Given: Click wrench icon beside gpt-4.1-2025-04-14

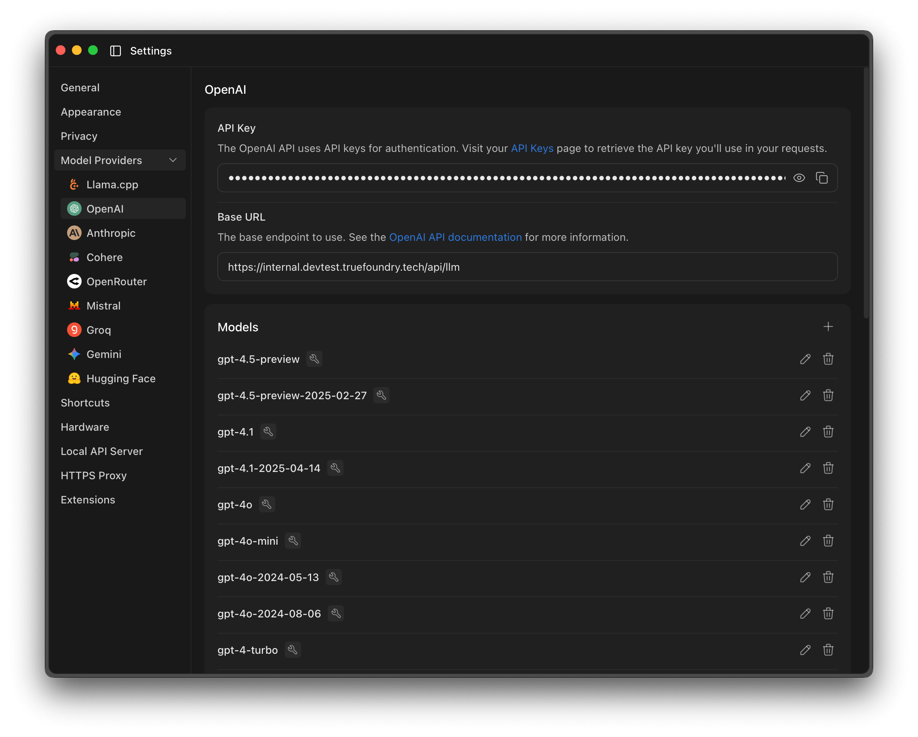Looking at the screenshot, I should [335, 468].
